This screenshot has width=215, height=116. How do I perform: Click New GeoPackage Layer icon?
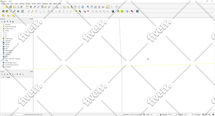pyautogui.click(x=7, y=11)
